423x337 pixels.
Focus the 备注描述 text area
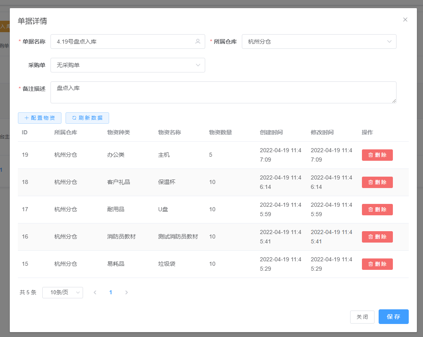pos(223,92)
